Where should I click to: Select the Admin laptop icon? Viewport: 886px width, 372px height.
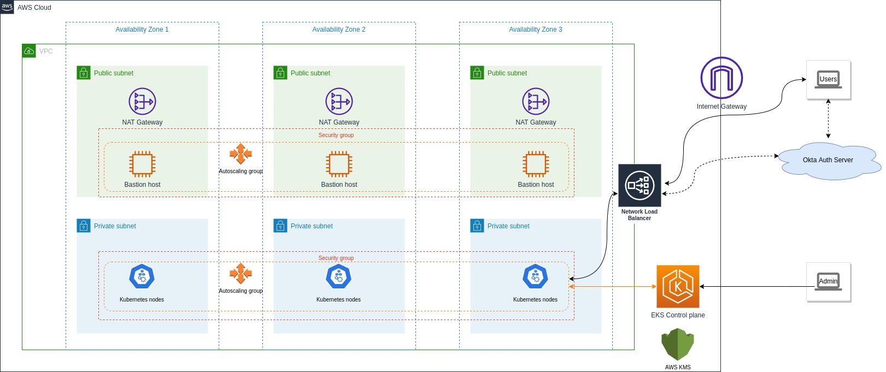(x=828, y=282)
